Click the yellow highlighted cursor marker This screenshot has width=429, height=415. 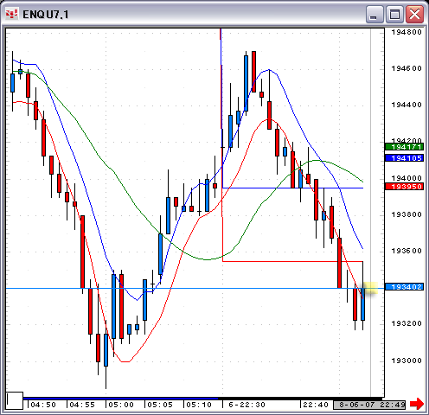point(370,288)
